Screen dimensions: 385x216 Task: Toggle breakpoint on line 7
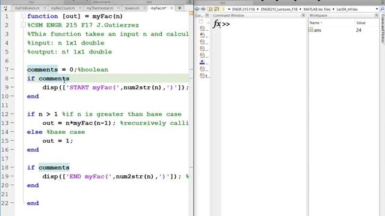[12, 70]
